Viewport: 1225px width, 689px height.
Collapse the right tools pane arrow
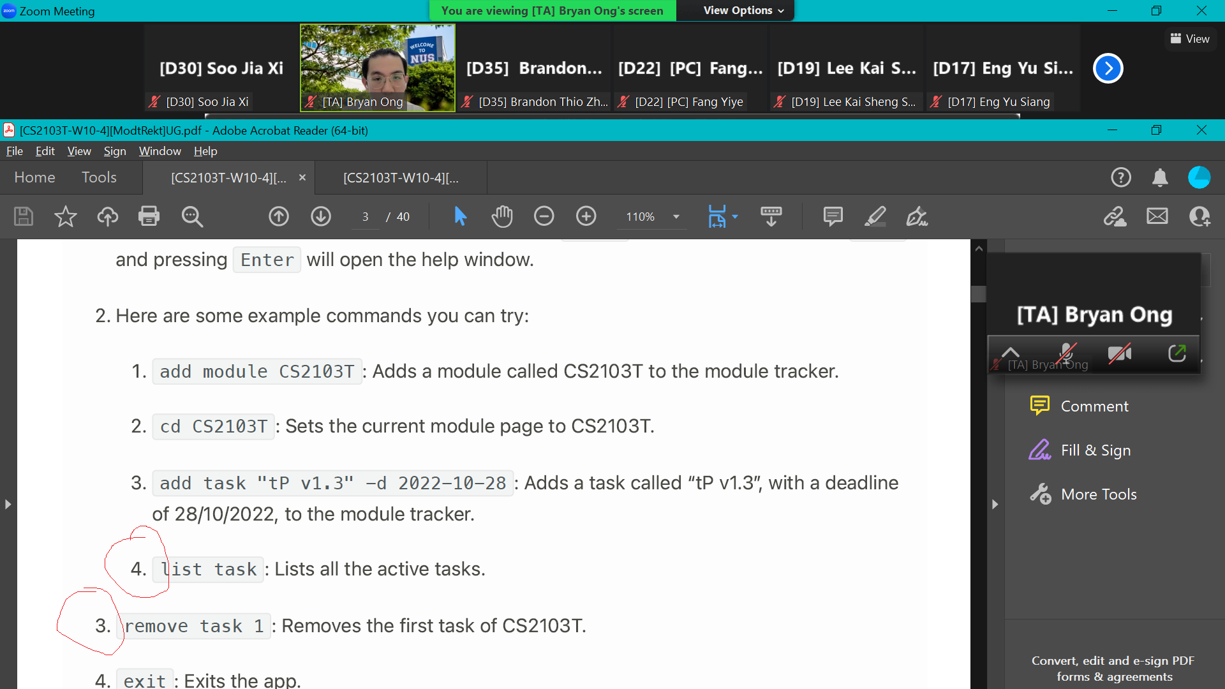pos(995,504)
